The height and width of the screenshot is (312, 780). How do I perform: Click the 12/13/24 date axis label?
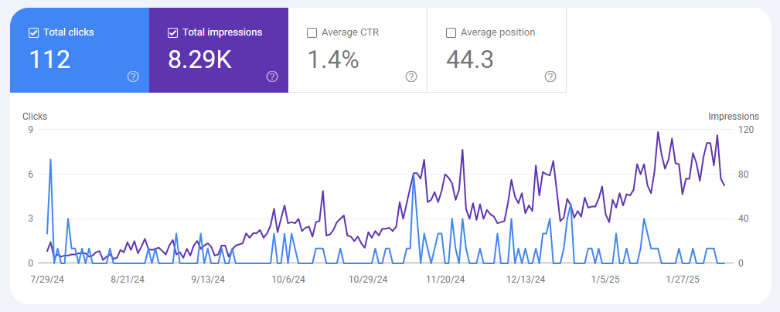click(526, 280)
